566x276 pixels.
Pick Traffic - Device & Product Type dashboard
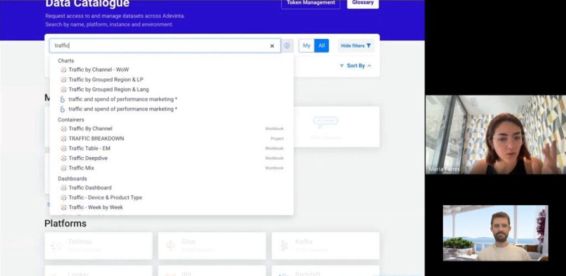105,198
